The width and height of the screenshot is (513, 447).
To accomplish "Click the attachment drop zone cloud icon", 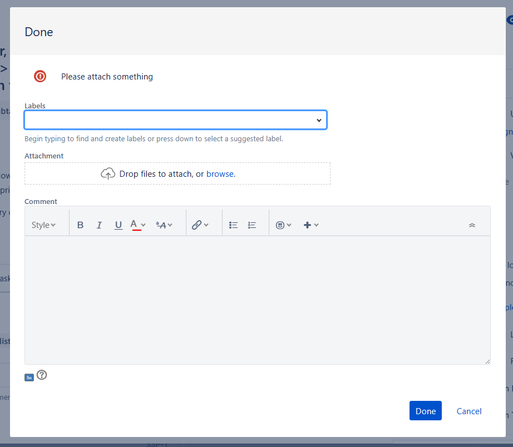I will (x=108, y=173).
